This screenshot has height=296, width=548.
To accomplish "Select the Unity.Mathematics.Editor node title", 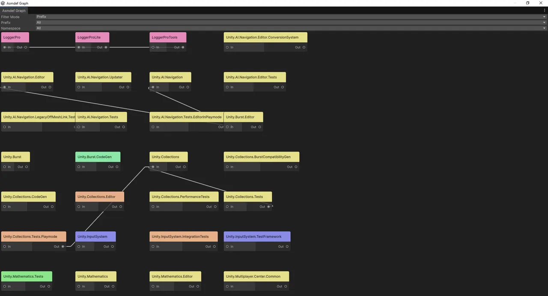I will (175, 276).
